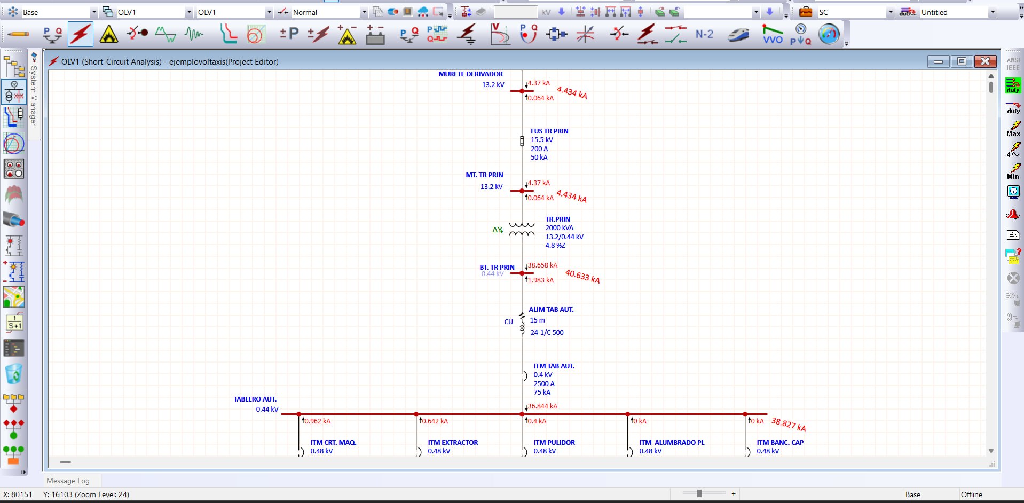Screen dimensions: 1024x503
Task: Open the System Manager side tab
Action: coord(34,90)
